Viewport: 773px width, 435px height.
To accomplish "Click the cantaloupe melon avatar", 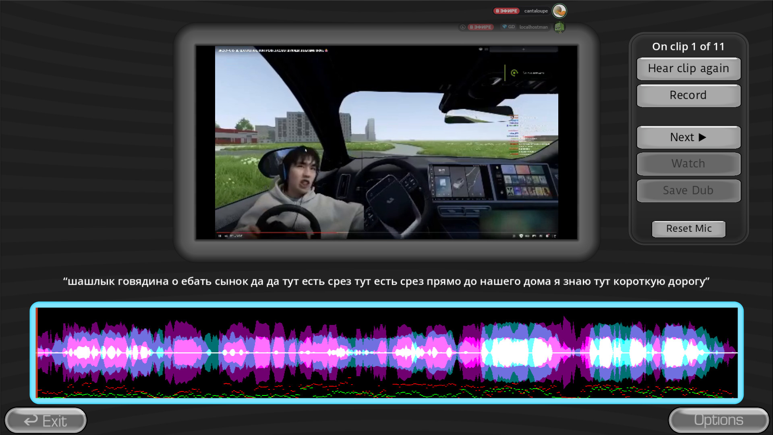I will coord(559,11).
